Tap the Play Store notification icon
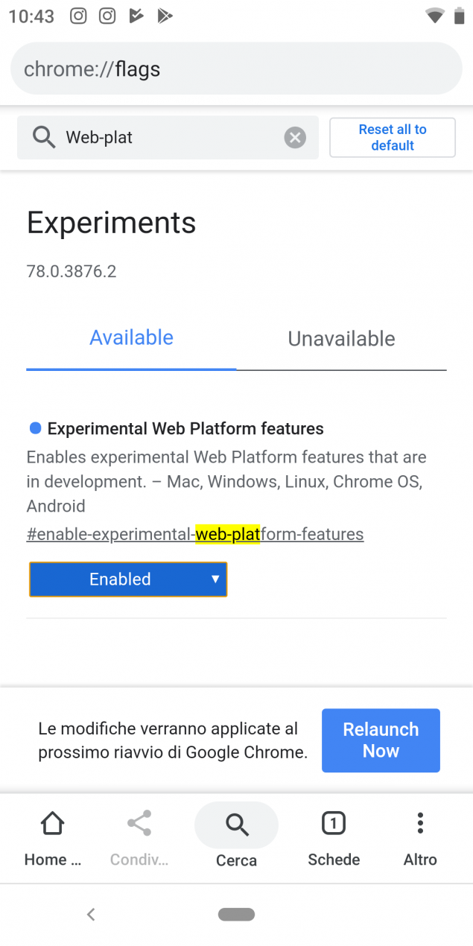Image resolution: width=473 pixels, height=946 pixels. (165, 16)
